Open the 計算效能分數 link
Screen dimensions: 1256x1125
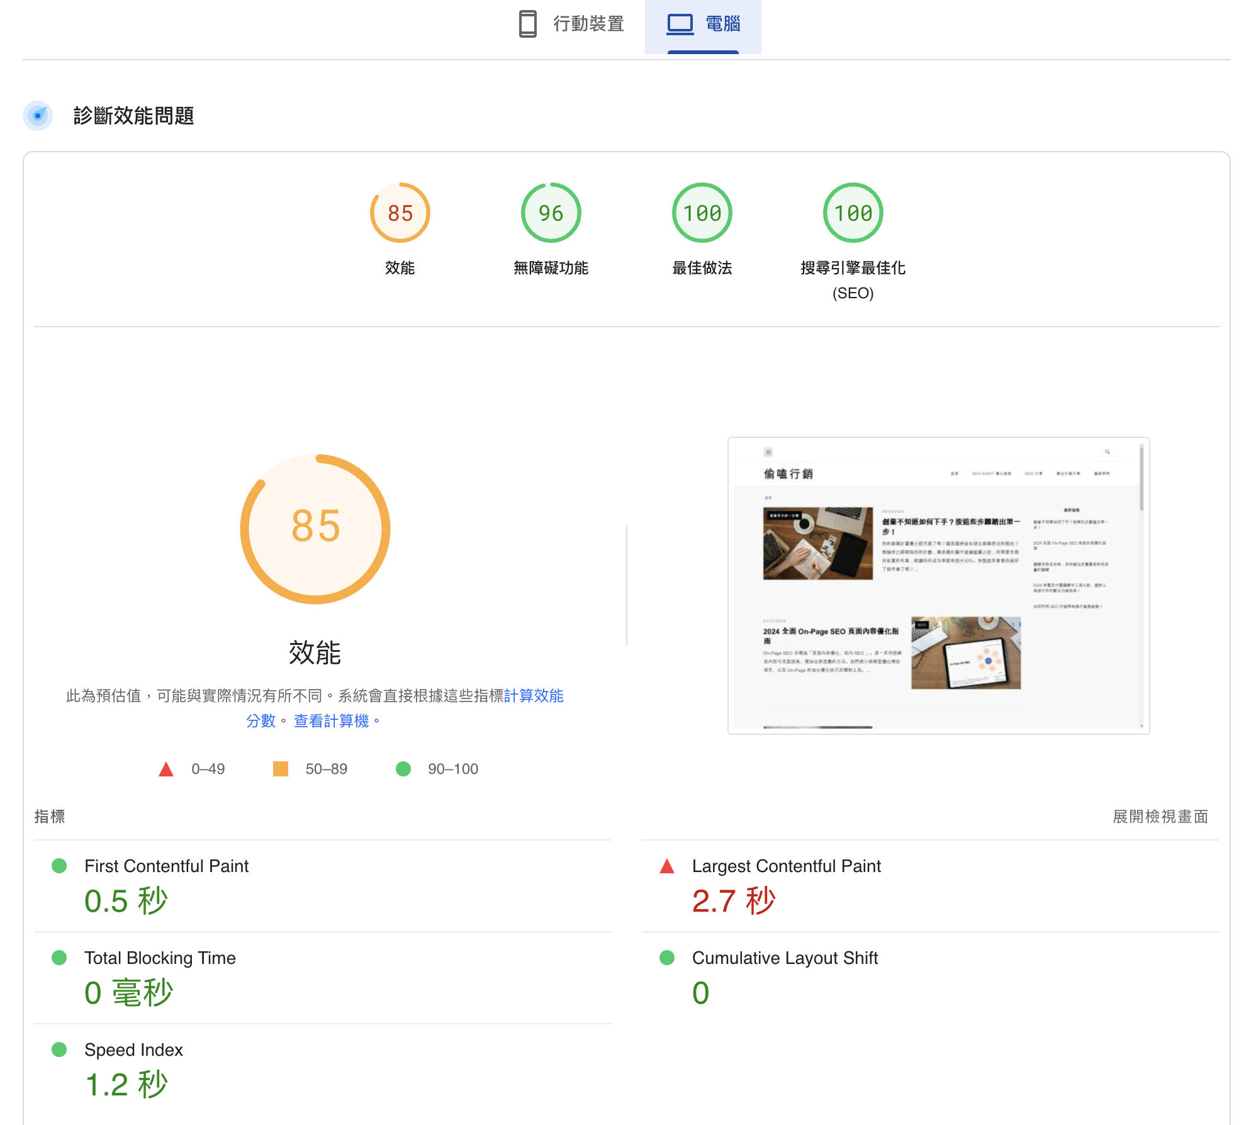pyautogui.click(x=534, y=696)
